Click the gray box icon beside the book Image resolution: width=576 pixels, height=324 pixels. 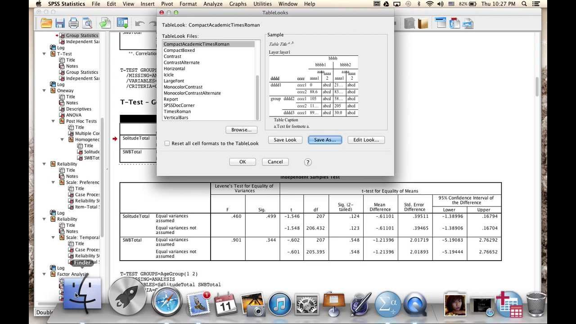pos(409,23)
